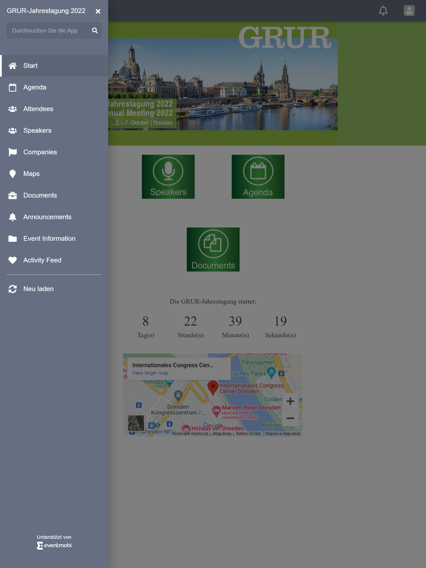This screenshot has height=568, width=426.
Task: Click 'Report a map error' link
Action: point(283,433)
